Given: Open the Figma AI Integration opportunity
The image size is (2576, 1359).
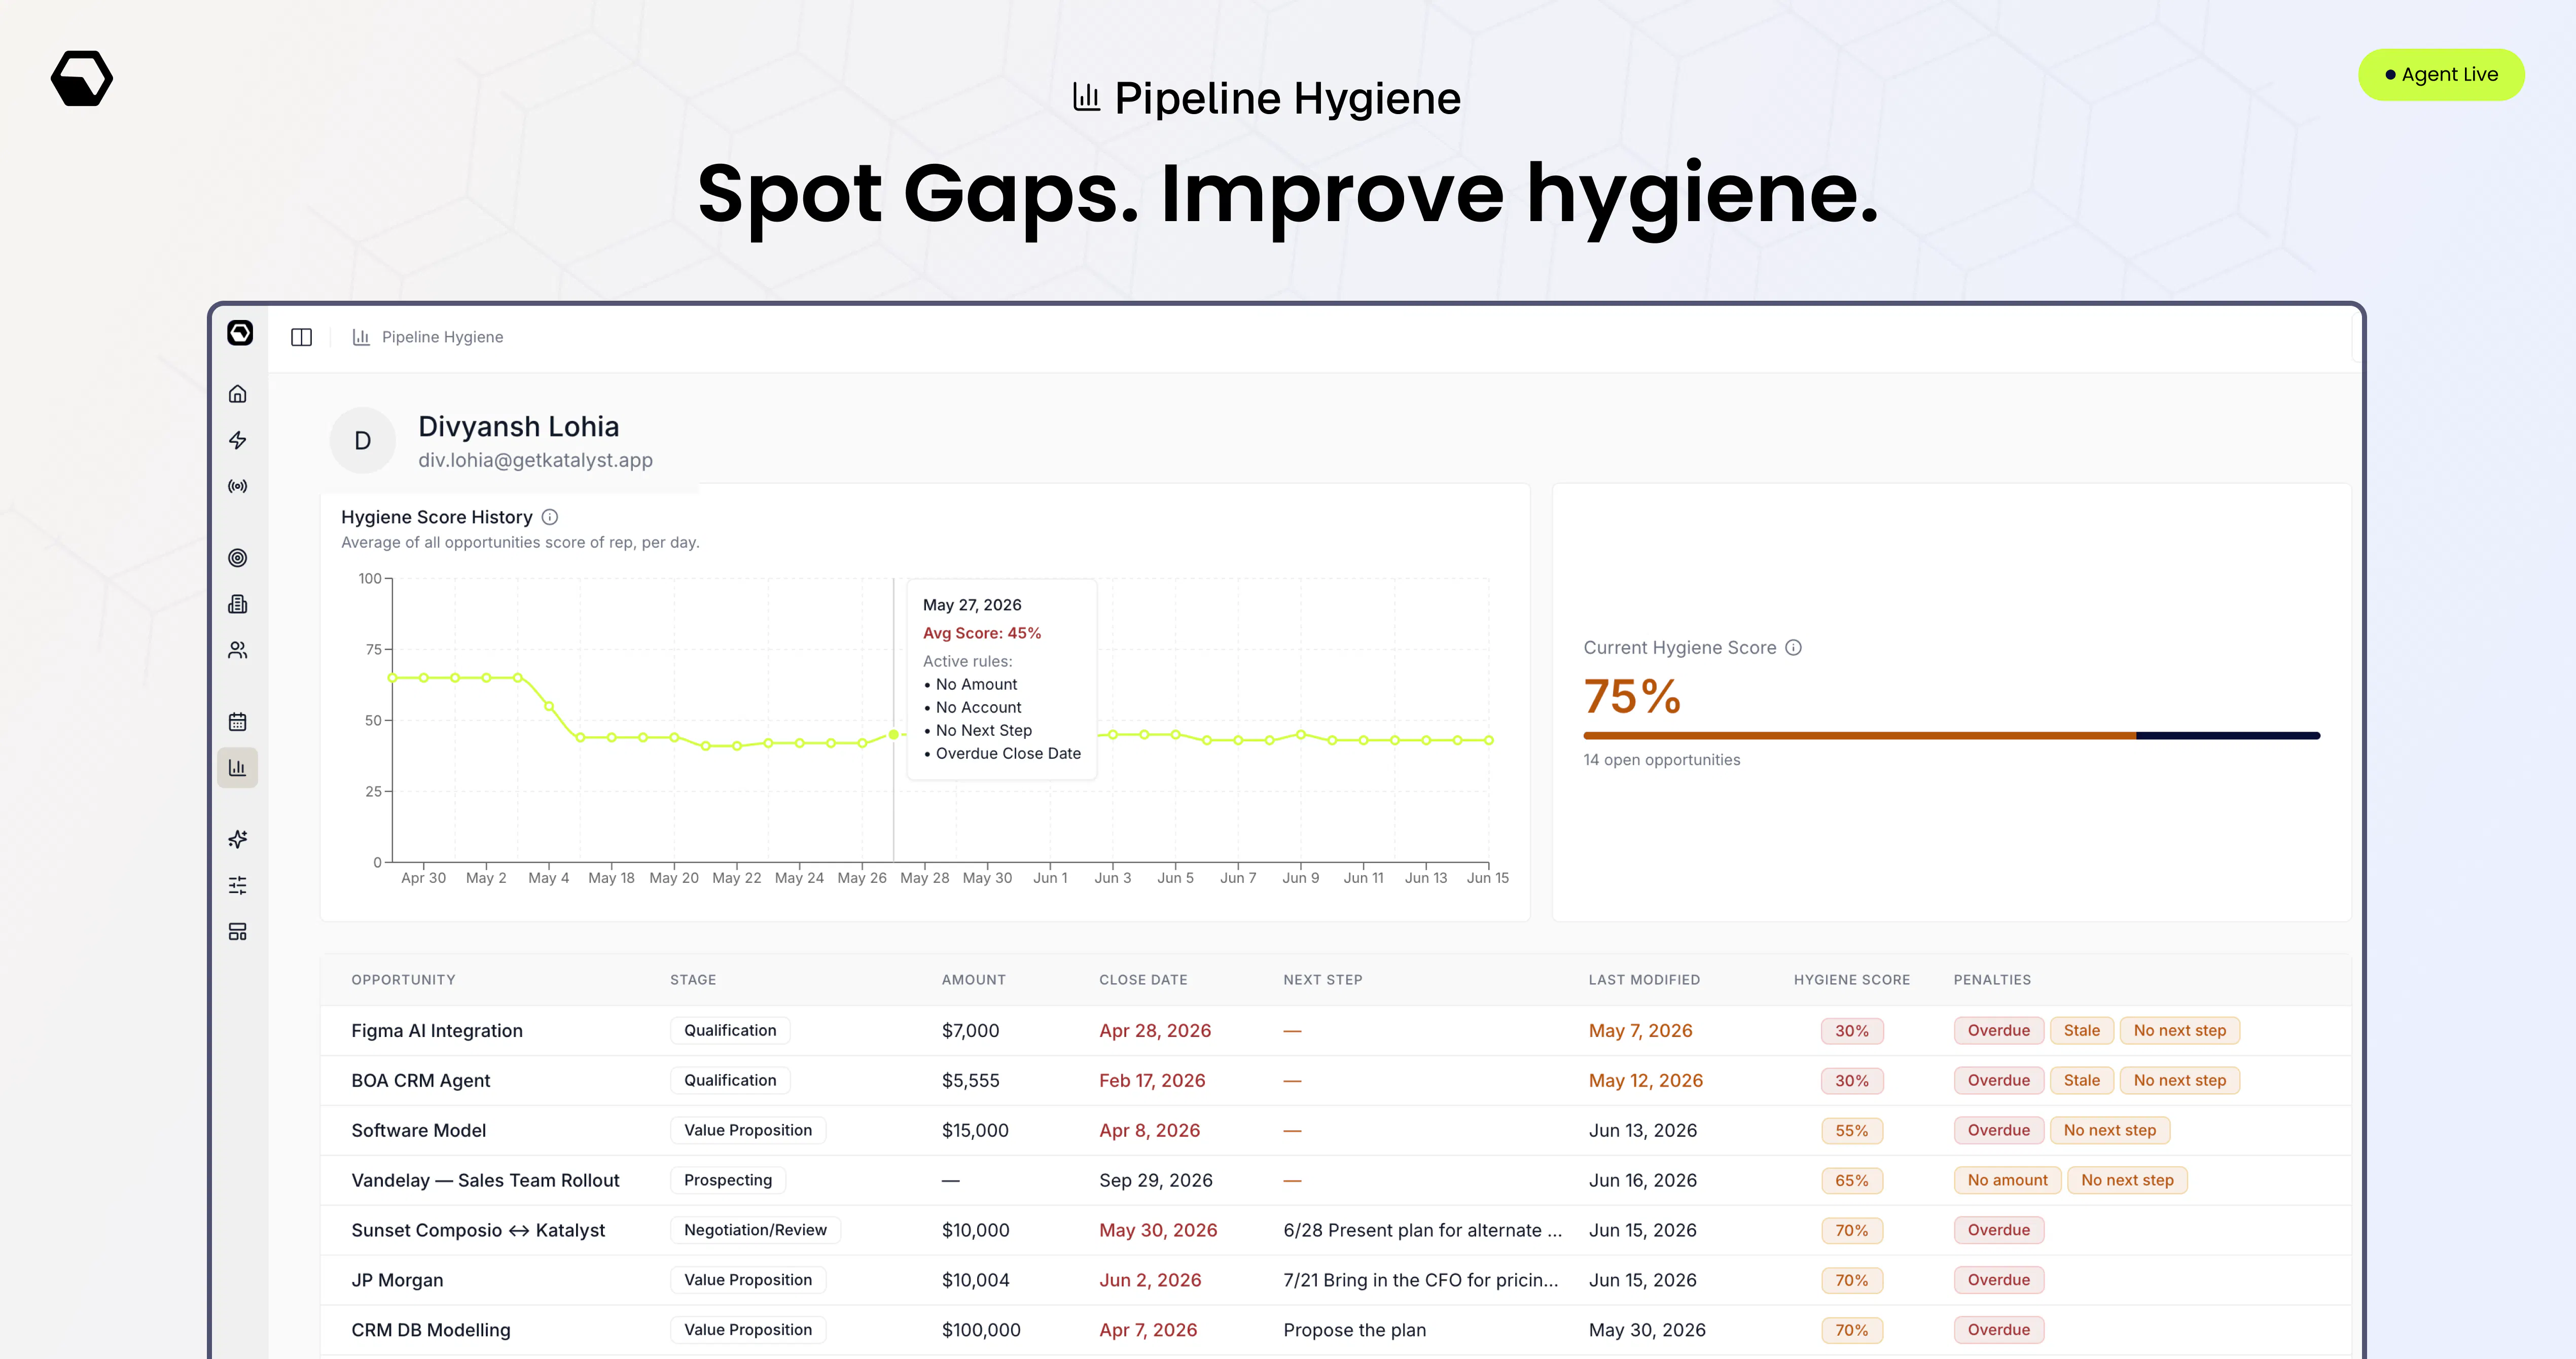Looking at the screenshot, I should [437, 1031].
